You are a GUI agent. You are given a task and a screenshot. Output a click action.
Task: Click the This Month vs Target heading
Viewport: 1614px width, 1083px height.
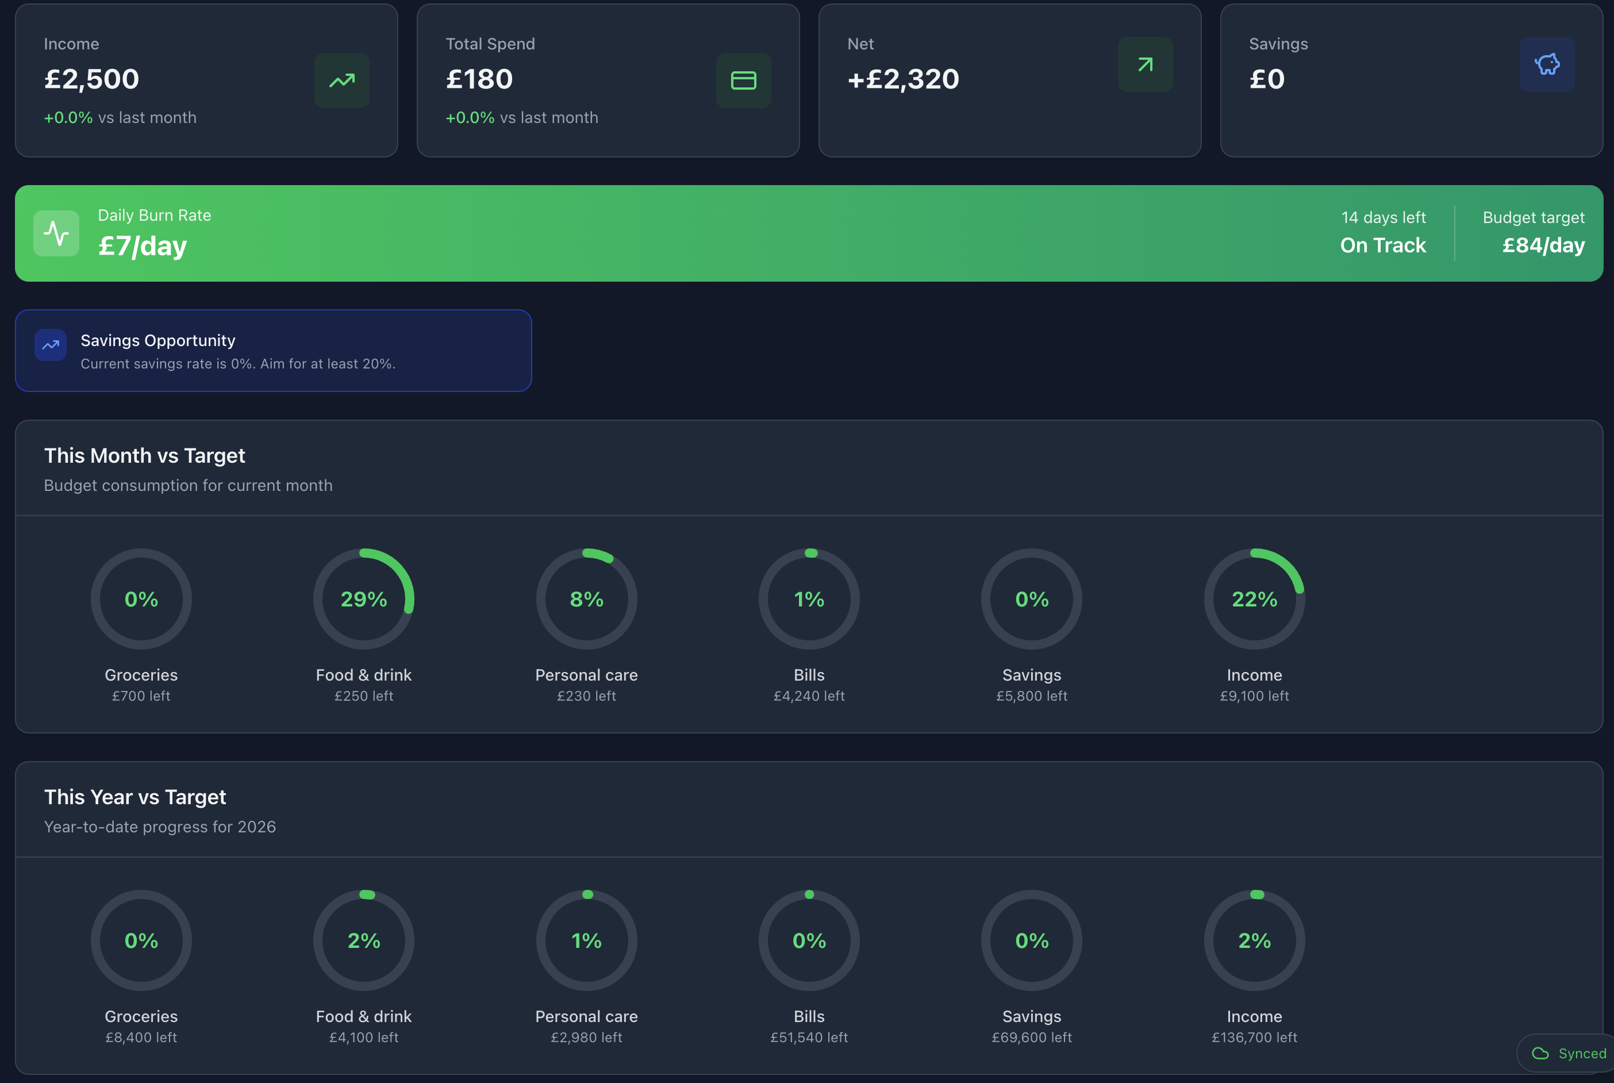[x=144, y=455]
